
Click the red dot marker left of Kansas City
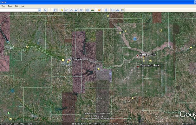pyautogui.click(x=138, y=56)
